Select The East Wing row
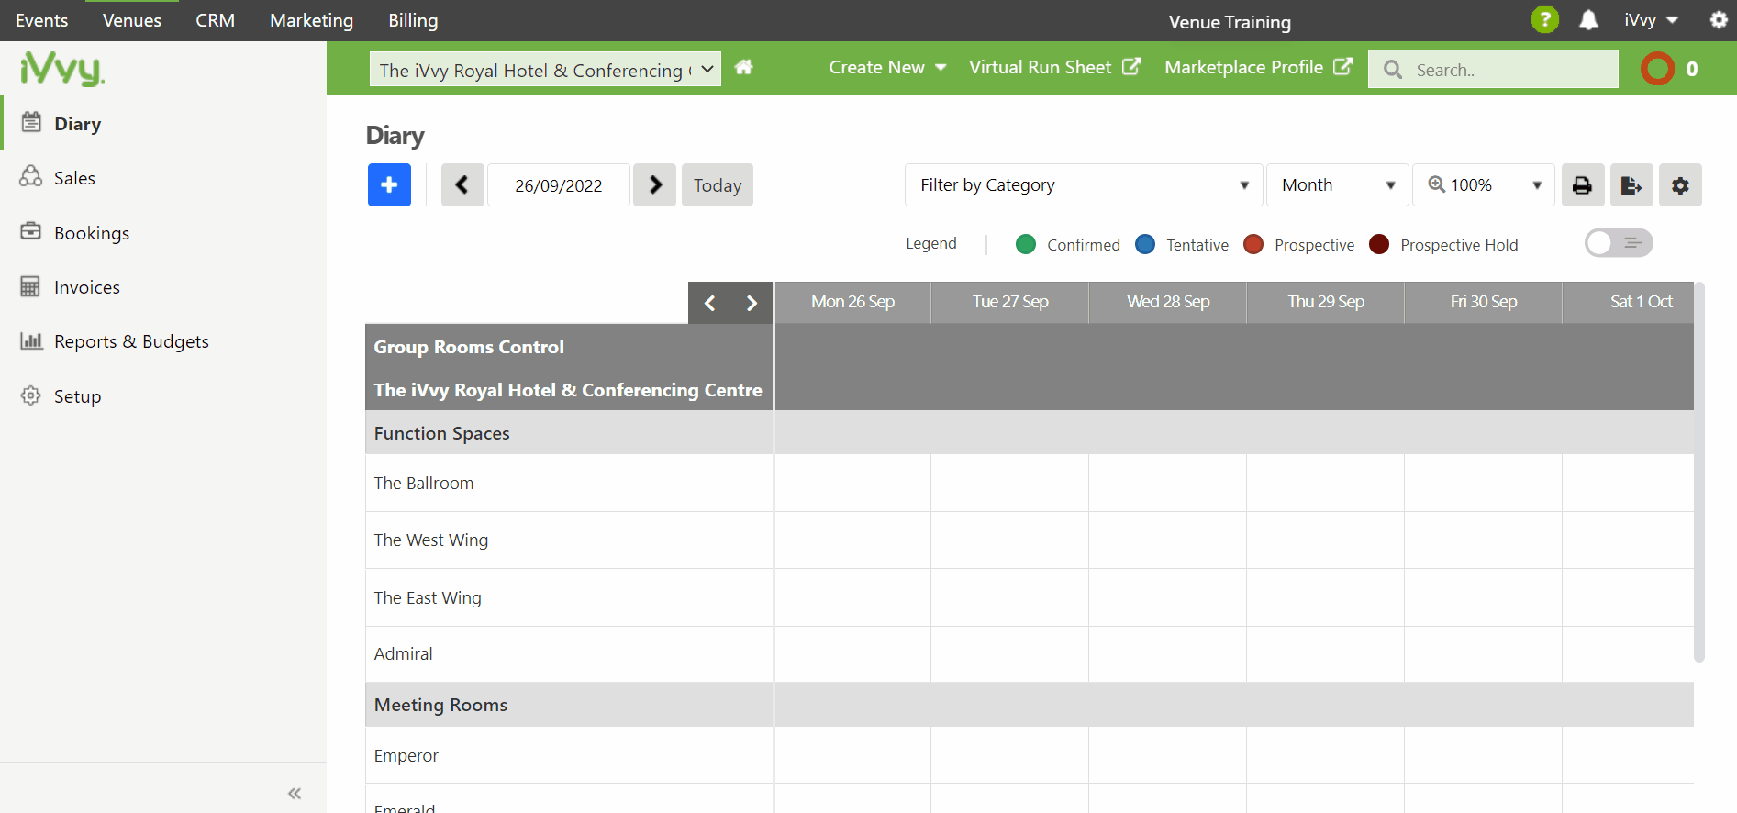This screenshot has height=813, width=1737. point(569,597)
